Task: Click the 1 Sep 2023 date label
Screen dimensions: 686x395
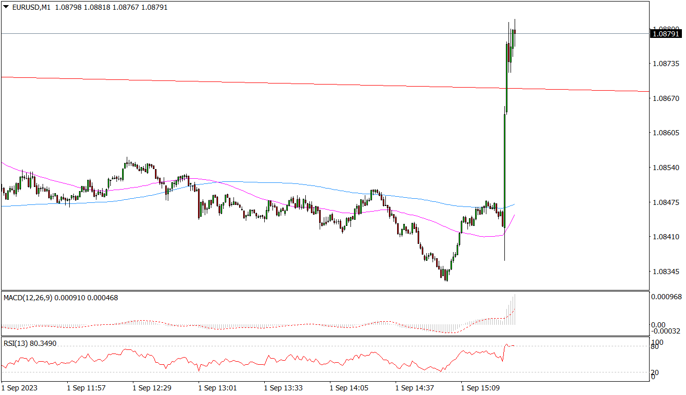Action: click(x=19, y=388)
